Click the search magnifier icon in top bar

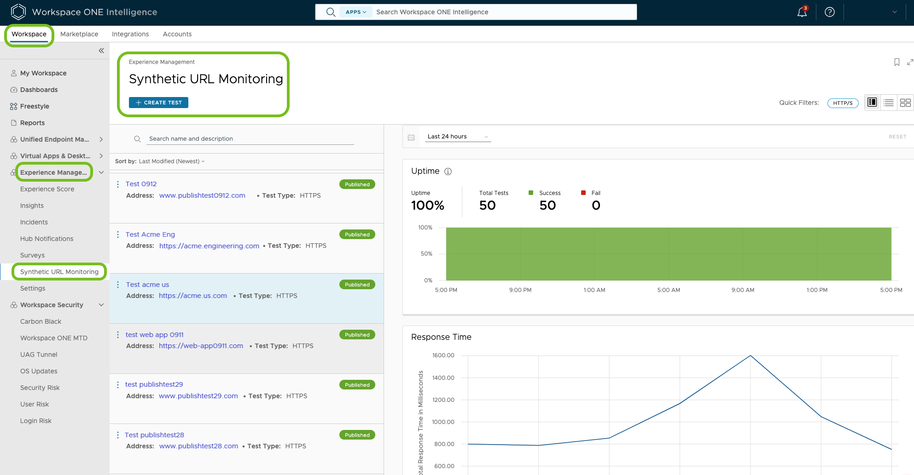click(x=331, y=12)
